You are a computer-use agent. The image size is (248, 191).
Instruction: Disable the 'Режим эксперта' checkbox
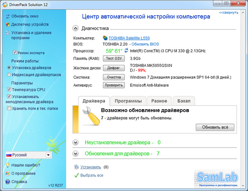[x=15, y=53]
